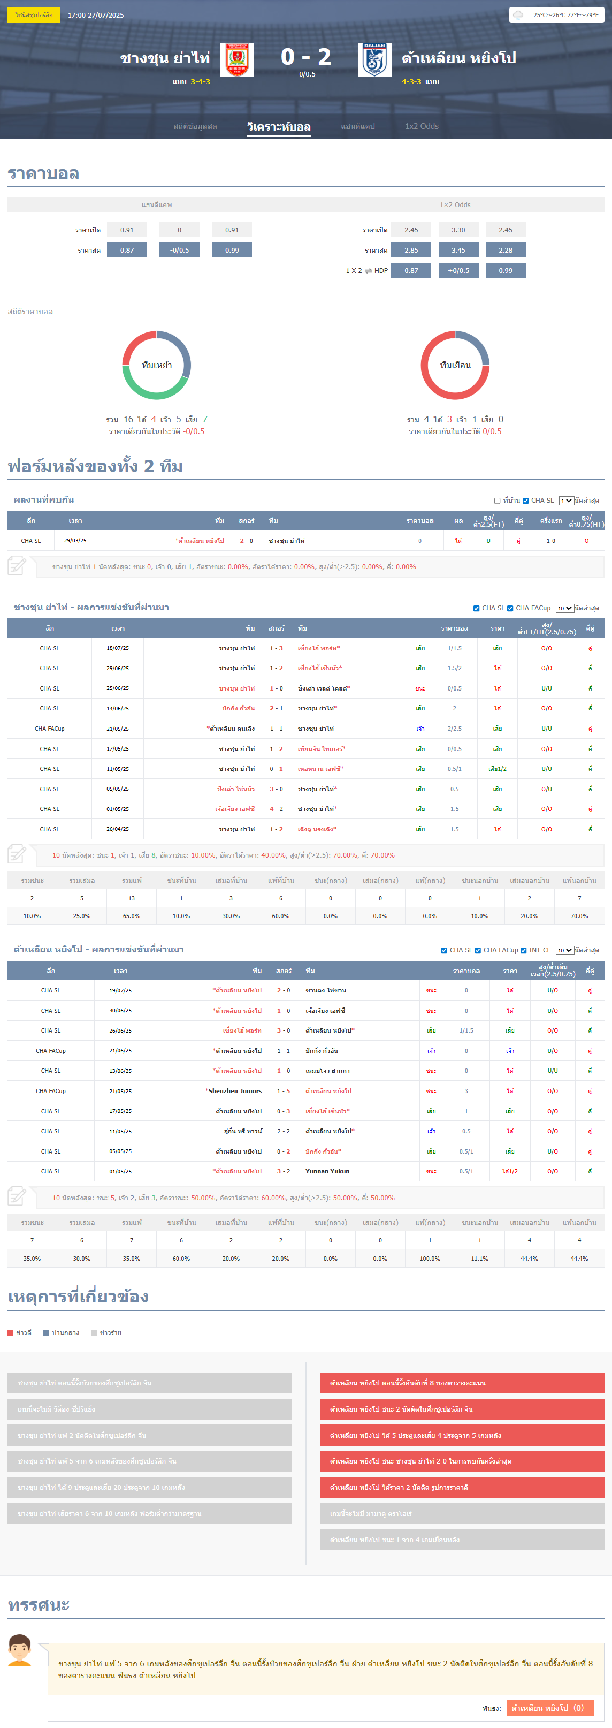The height and width of the screenshot is (1728, 612).
Task: Click news item: Changchun lost 5 of 6
Action: click(149, 1461)
